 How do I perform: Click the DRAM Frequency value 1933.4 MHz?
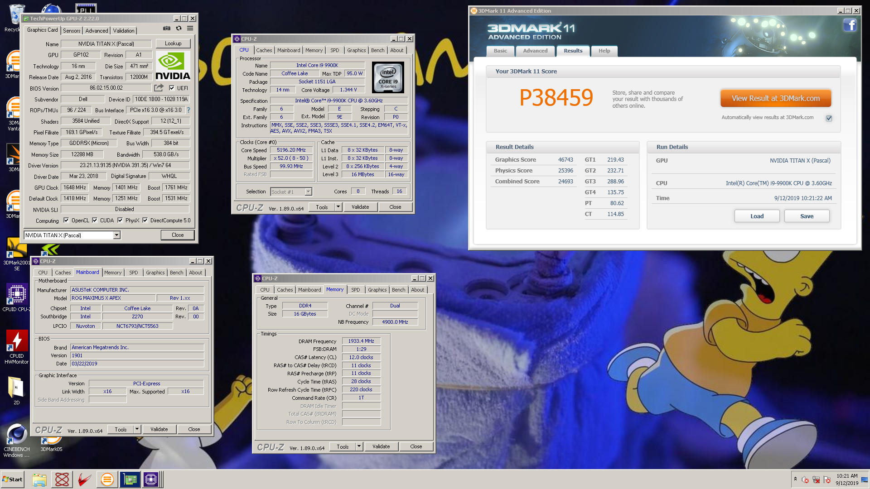point(361,341)
